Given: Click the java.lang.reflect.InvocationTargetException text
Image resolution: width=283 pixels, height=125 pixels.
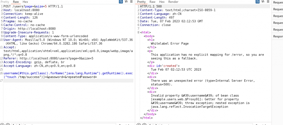Looking at the screenshot, I should click(190, 106).
